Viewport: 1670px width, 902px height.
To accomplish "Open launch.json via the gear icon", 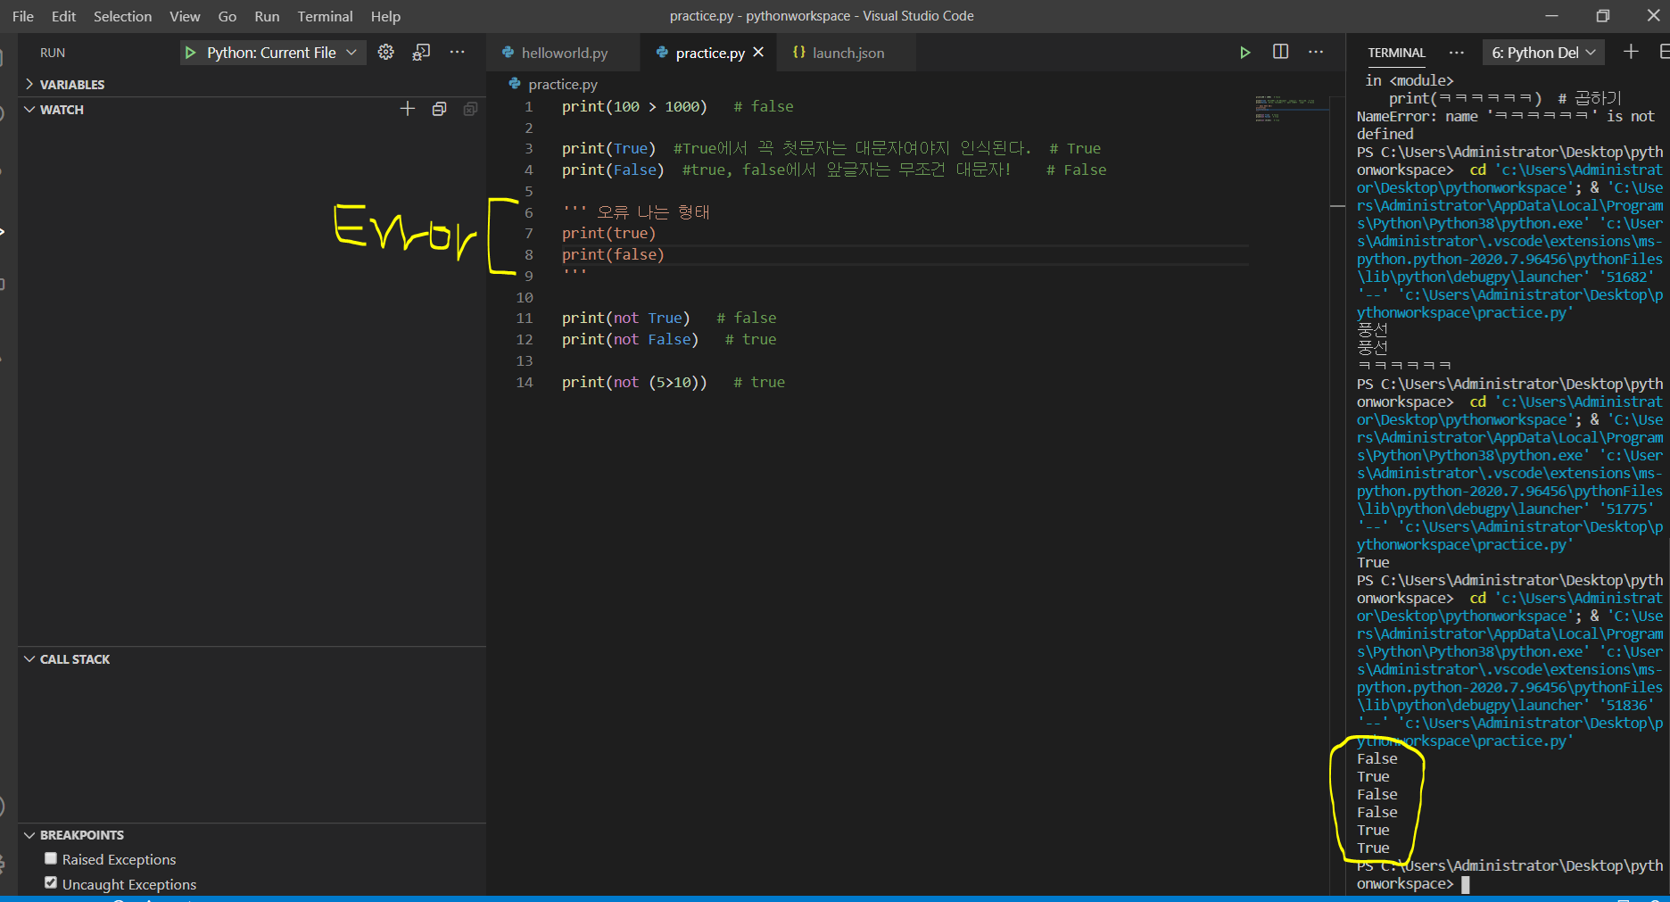I will (x=385, y=52).
